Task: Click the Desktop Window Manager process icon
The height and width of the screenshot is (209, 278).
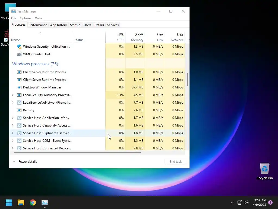Action: 19,87
